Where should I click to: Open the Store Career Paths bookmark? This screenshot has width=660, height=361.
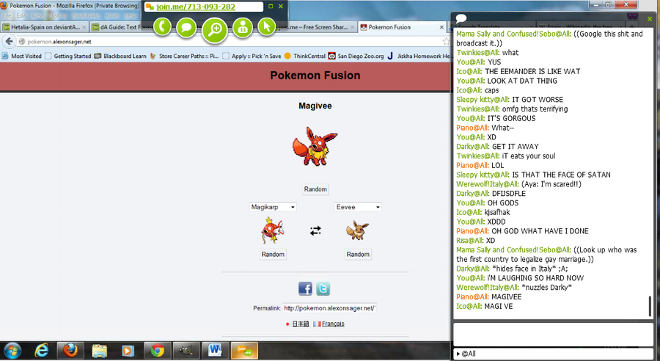[x=184, y=56]
